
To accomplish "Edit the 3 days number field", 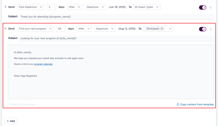I will pos(51,7).
